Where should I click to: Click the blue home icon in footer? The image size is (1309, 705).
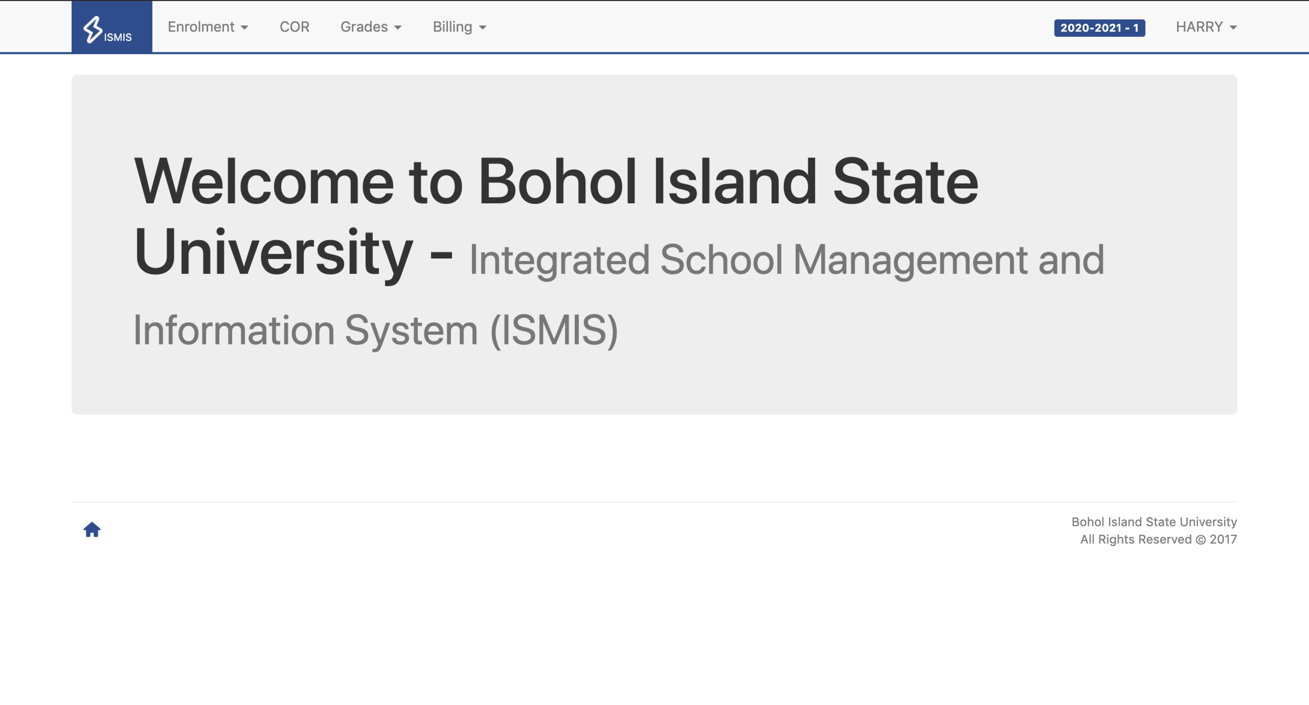point(92,529)
